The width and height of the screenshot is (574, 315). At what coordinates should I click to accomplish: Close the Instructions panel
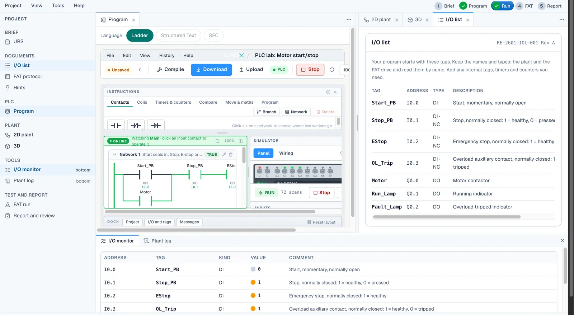[x=335, y=92]
